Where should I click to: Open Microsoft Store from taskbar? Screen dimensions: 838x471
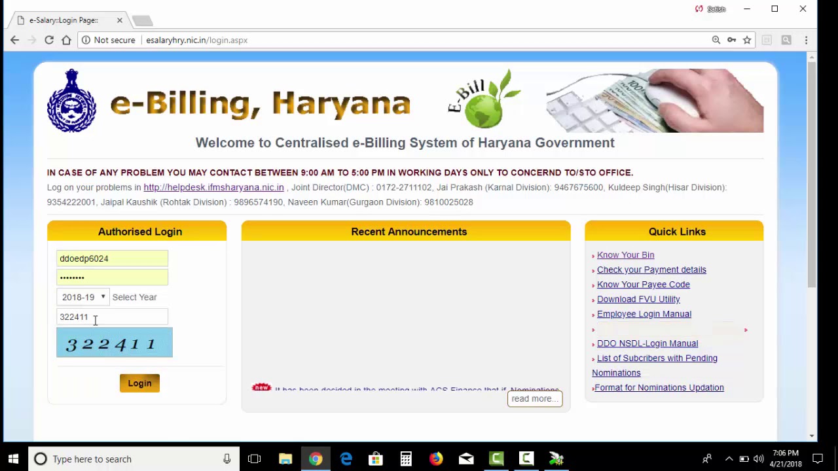point(376,459)
